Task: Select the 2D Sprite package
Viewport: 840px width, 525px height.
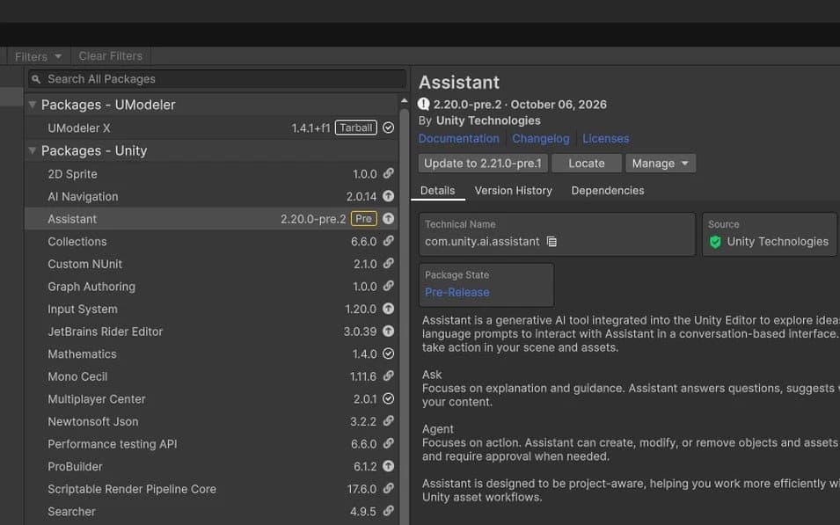Action: [x=212, y=173]
